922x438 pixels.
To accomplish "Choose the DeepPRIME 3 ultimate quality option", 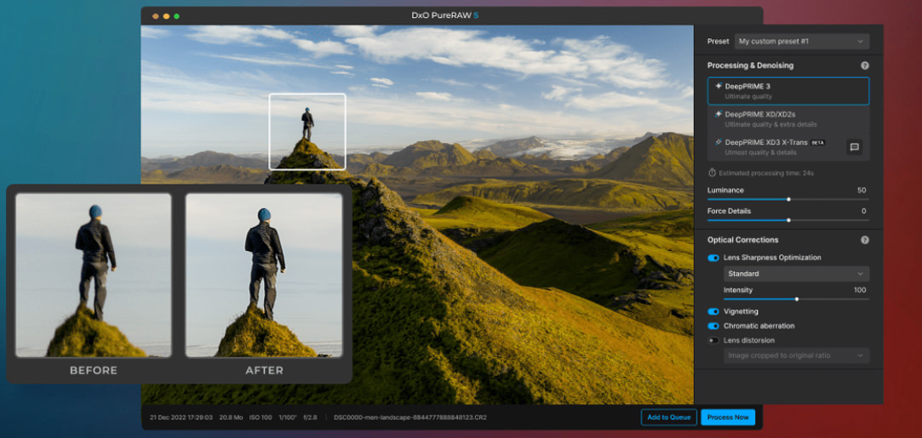I will (787, 91).
